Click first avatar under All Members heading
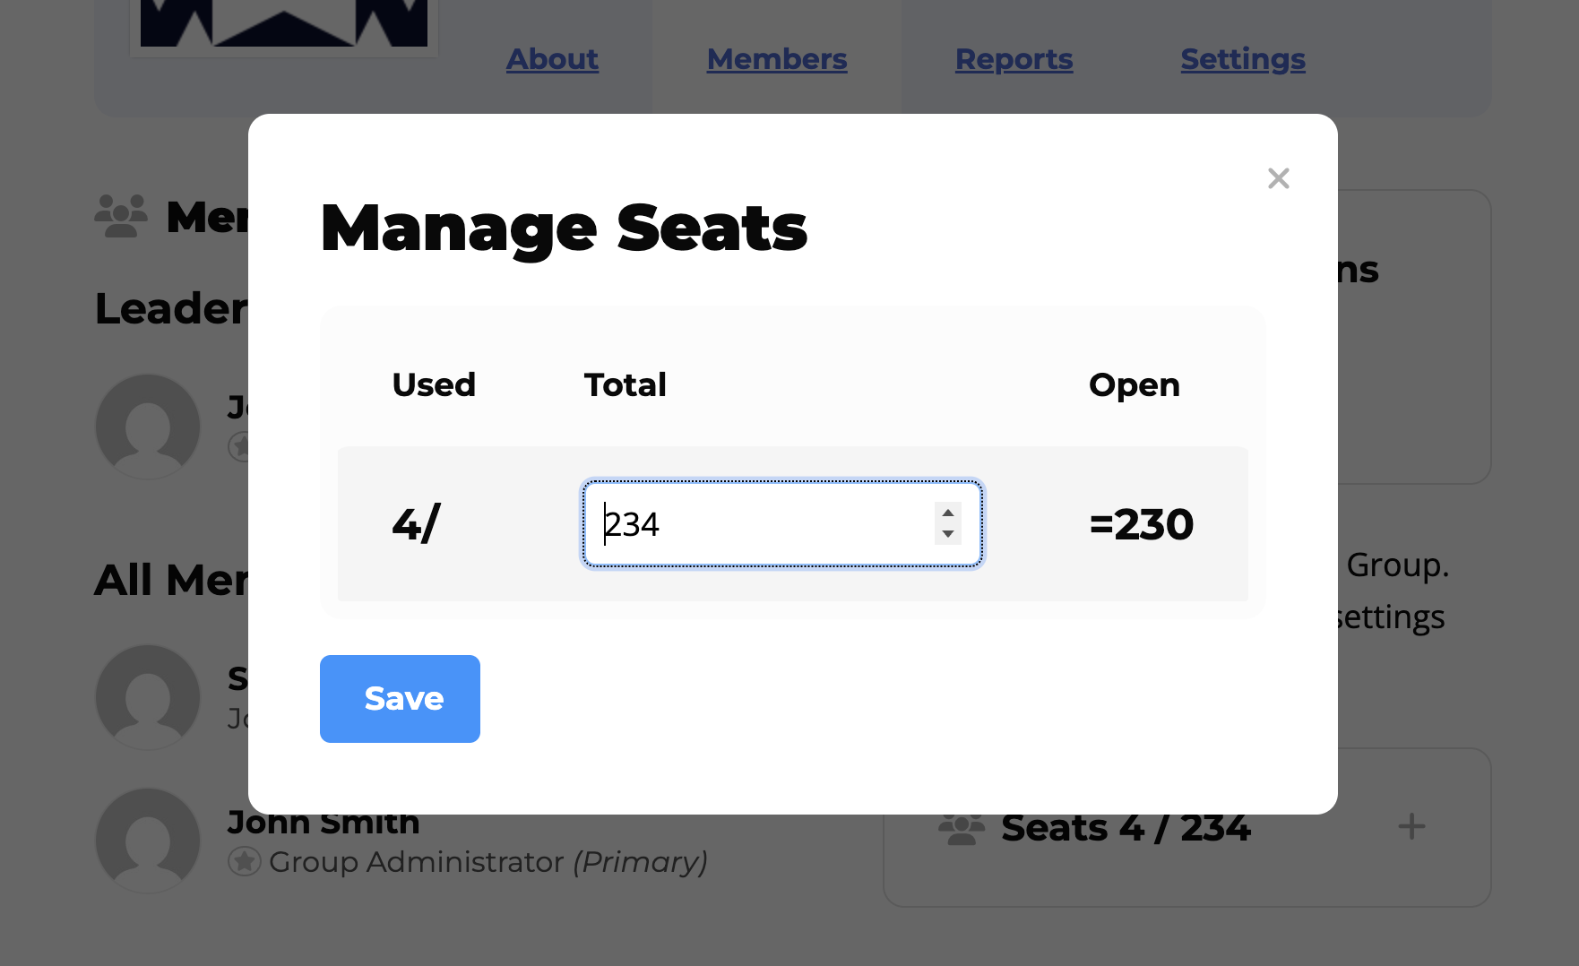 click(x=148, y=696)
